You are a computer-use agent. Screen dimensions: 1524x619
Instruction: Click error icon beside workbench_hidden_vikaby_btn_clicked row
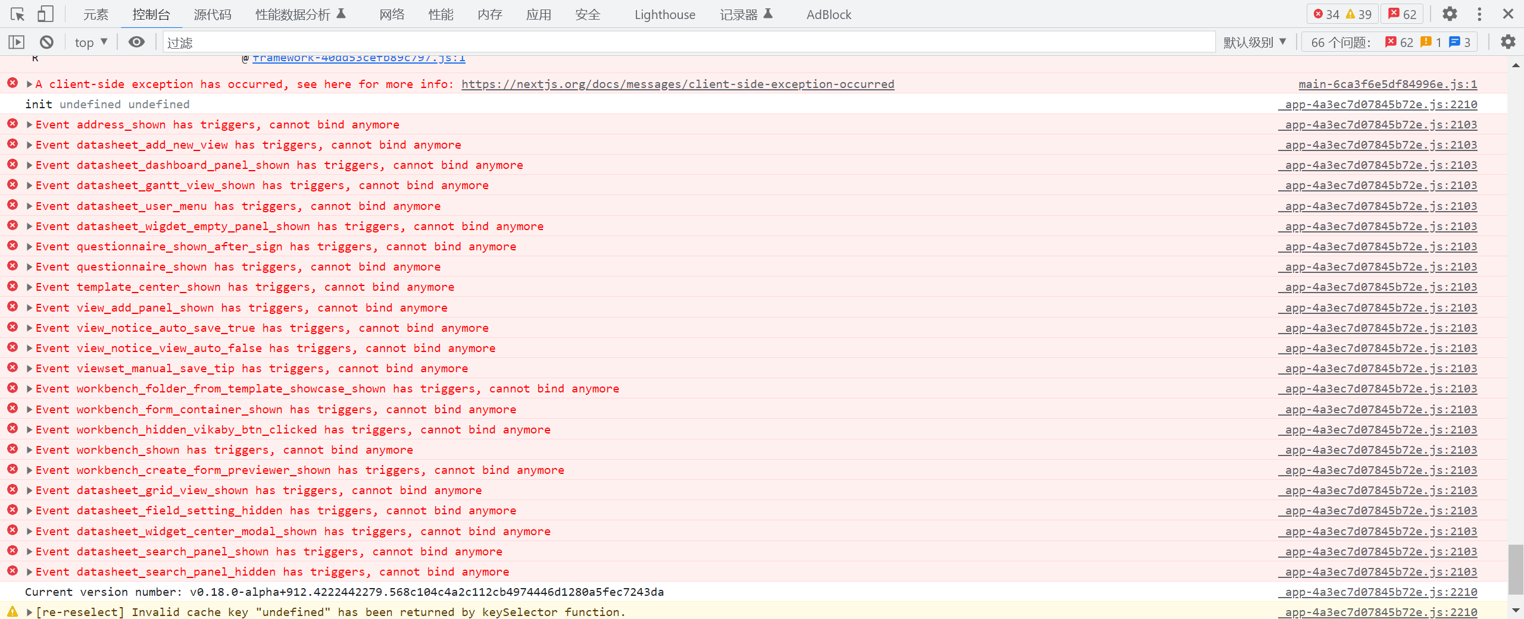point(13,429)
